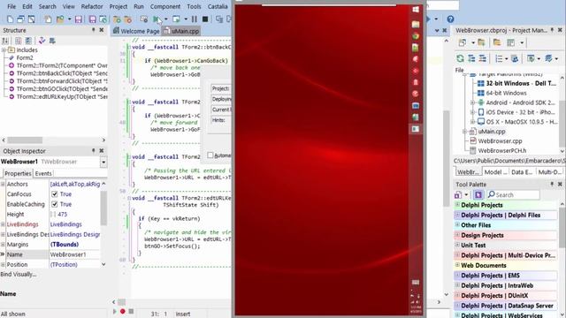Open the Refactor menu
The height and width of the screenshot is (318, 566).
(x=92, y=6)
